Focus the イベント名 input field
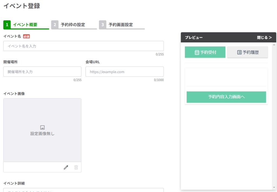 click(x=83, y=46)
